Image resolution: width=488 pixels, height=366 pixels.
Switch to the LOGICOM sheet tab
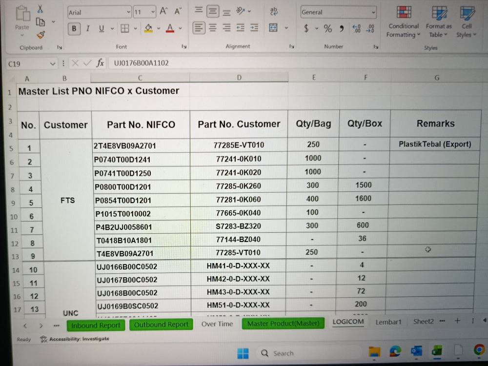(x=348, y=322)
